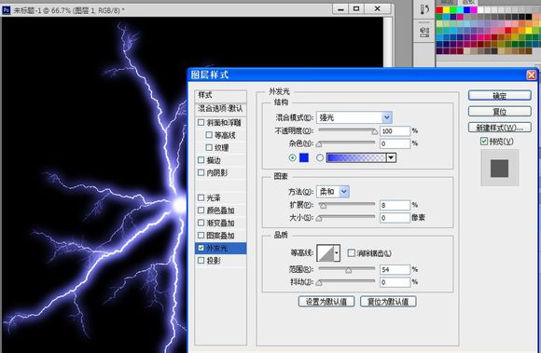Viewport: 541px width, 353px height.
Task: Click the blue glow color swatch
Action: click(304, 157)
